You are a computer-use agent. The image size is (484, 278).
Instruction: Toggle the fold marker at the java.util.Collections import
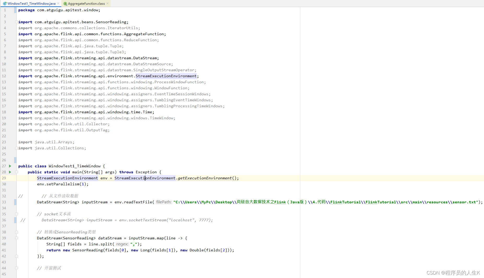click(x=16, y=148)
